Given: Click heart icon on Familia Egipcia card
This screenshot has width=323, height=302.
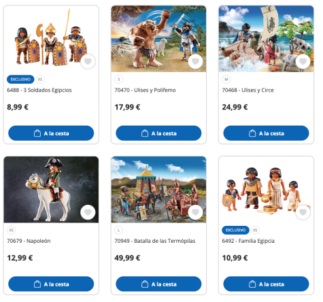Looking at the screenshot, I should tap(303, 212).
